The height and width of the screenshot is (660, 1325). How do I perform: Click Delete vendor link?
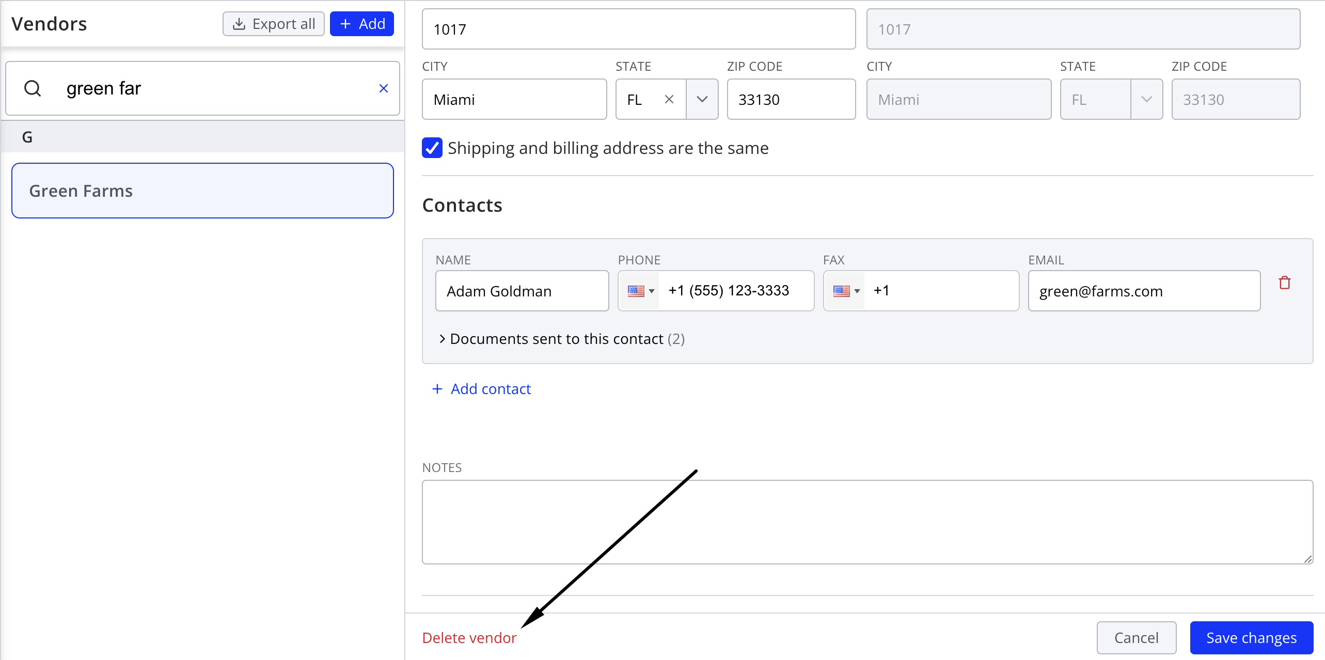click(469, 638)
